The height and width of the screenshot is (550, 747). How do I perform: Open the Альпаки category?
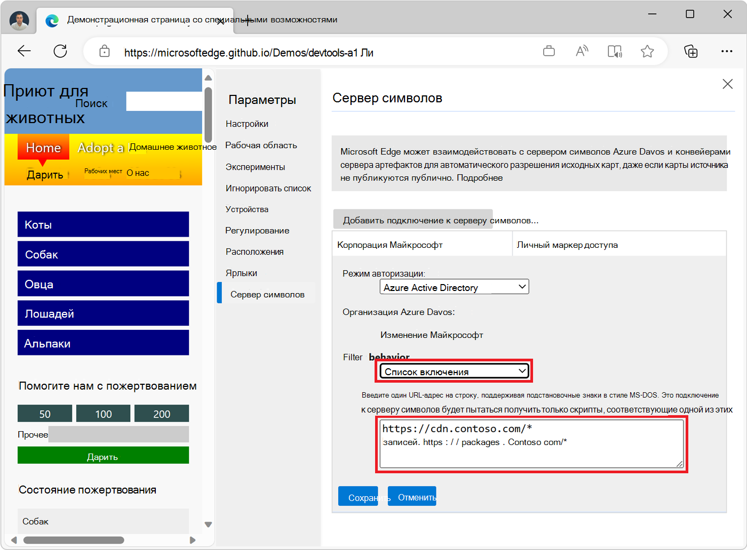[103, 343]
